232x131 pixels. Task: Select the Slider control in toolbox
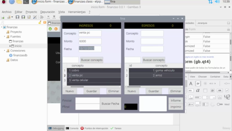click(x=227, y=84)
